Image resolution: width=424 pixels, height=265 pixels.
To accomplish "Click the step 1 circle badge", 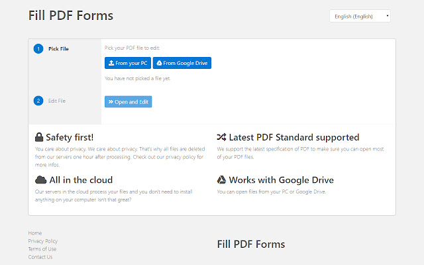I will [38, 48].
